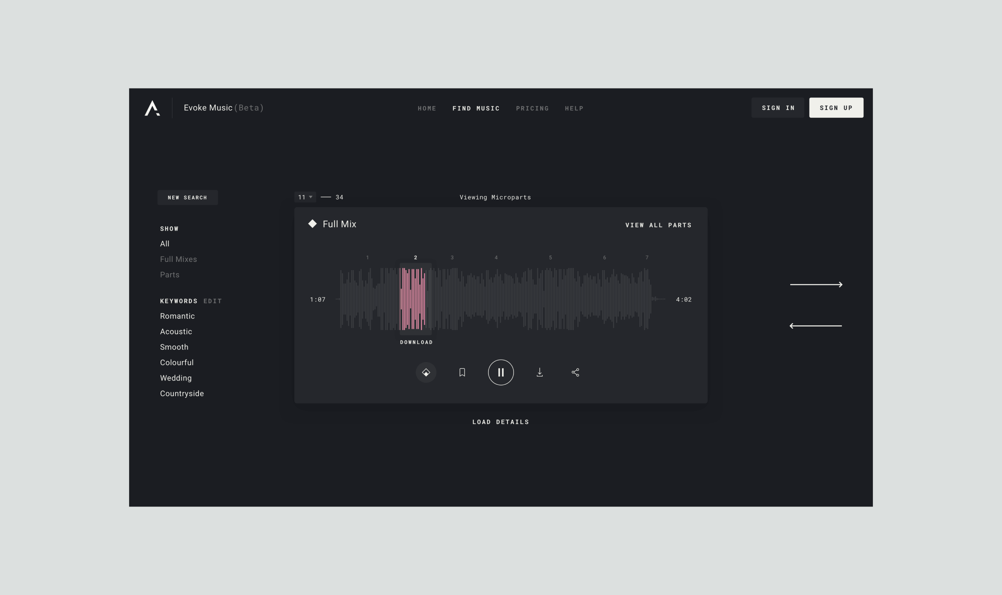Seek to pink highlighted waveform section
The height and width of the screenshot is (595, 1002).
413,299
